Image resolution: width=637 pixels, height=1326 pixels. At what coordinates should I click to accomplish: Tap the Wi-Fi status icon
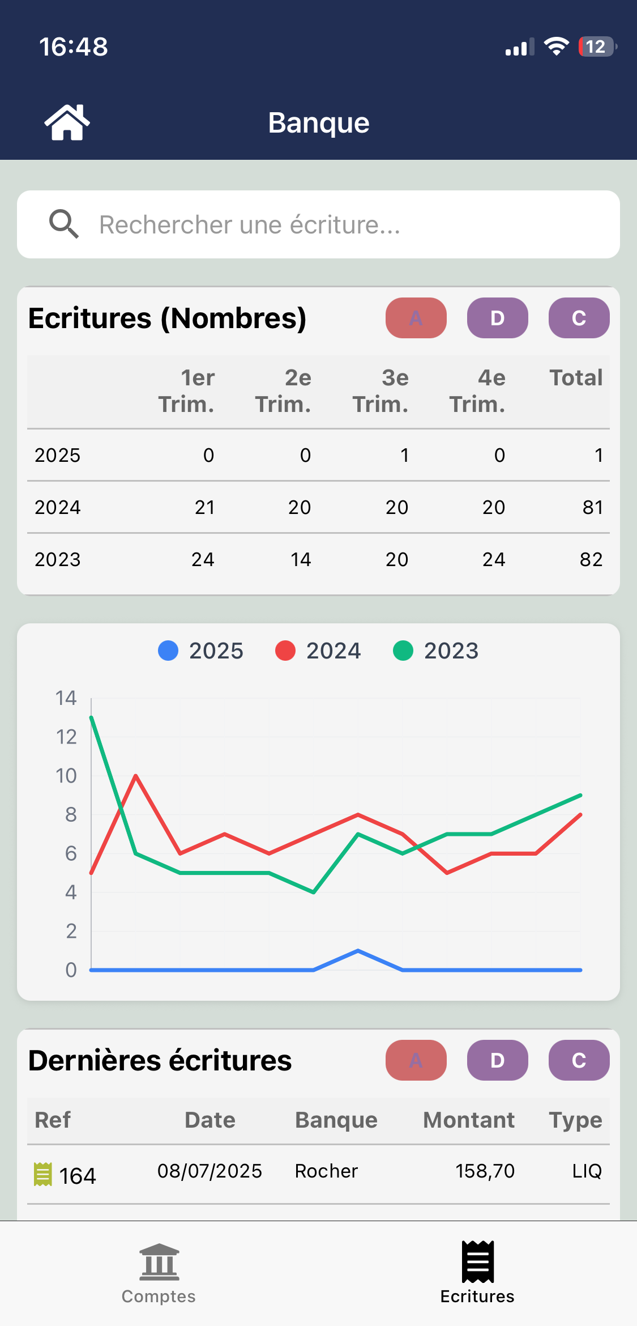(556, 46)
